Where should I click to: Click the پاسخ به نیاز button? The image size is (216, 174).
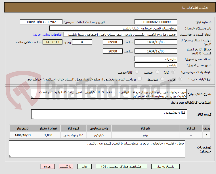click(x=165, y=166)
